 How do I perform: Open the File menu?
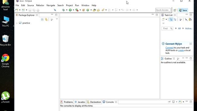17,5
